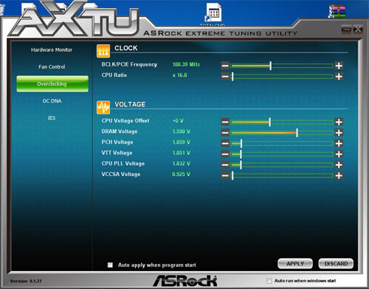Increase CPU Ratio with plus button

339,76
